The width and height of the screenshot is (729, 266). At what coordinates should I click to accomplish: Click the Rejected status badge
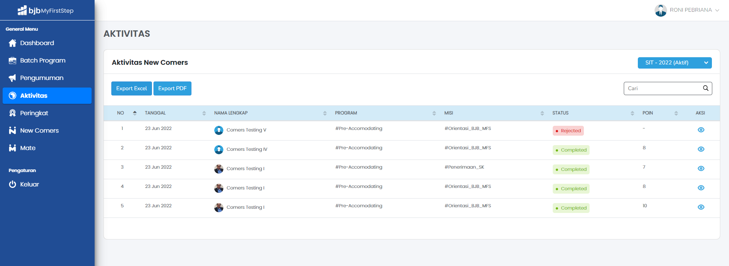(568, 131)
